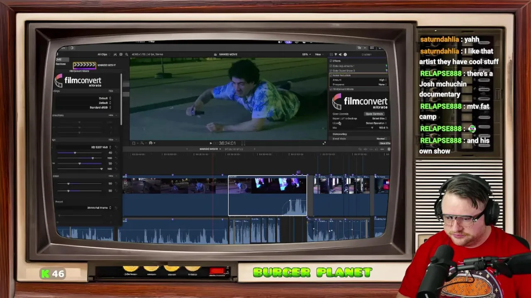Open the Standard sRGB dropdown in FilmConvert panel
This screenshot has width=531, height=298.
tap(101, 107)
